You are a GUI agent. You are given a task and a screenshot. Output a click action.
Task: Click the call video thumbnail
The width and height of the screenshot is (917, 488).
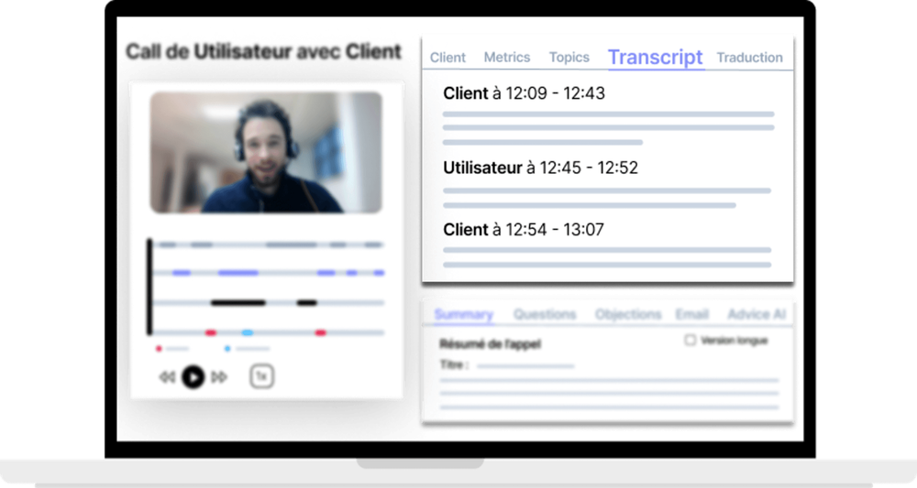(x=266, y=152)
